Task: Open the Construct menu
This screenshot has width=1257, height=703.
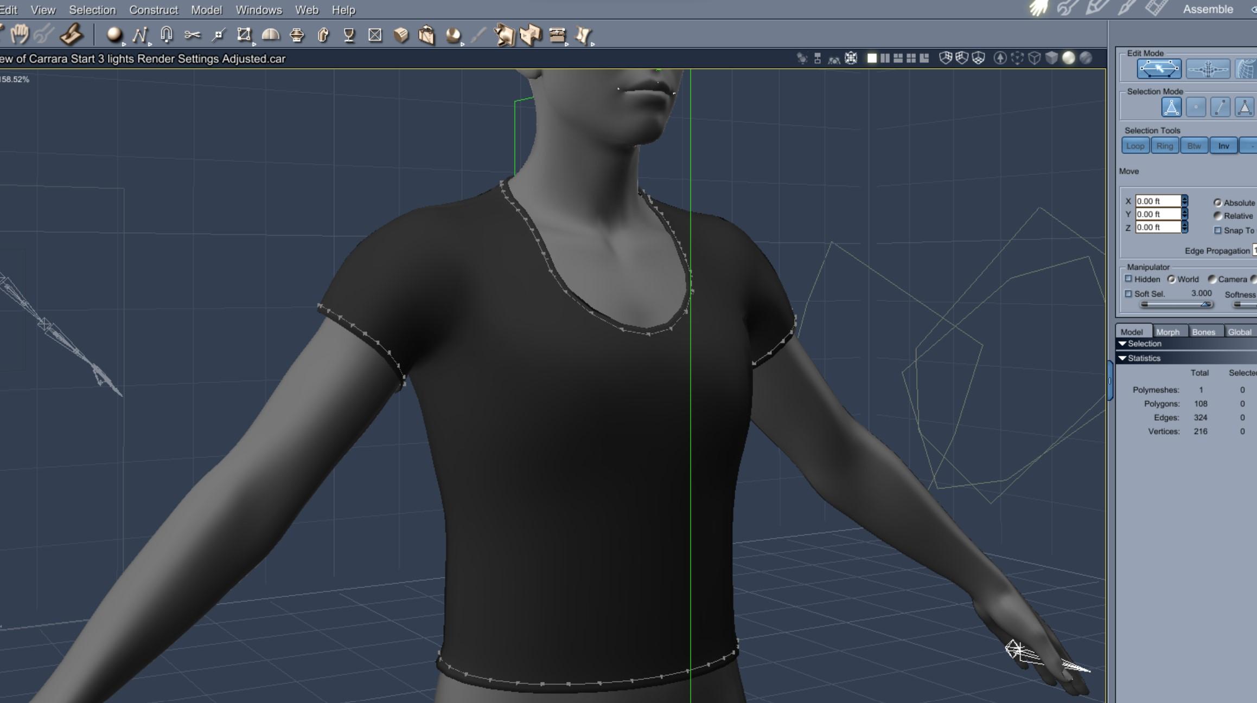Action: (153, 10)
